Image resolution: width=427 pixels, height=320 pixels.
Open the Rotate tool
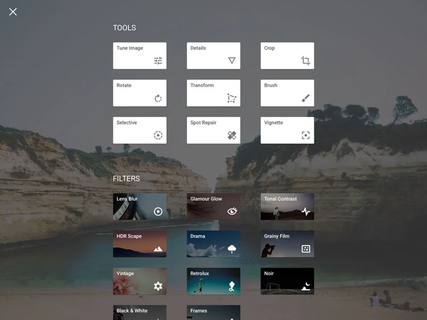139,93
